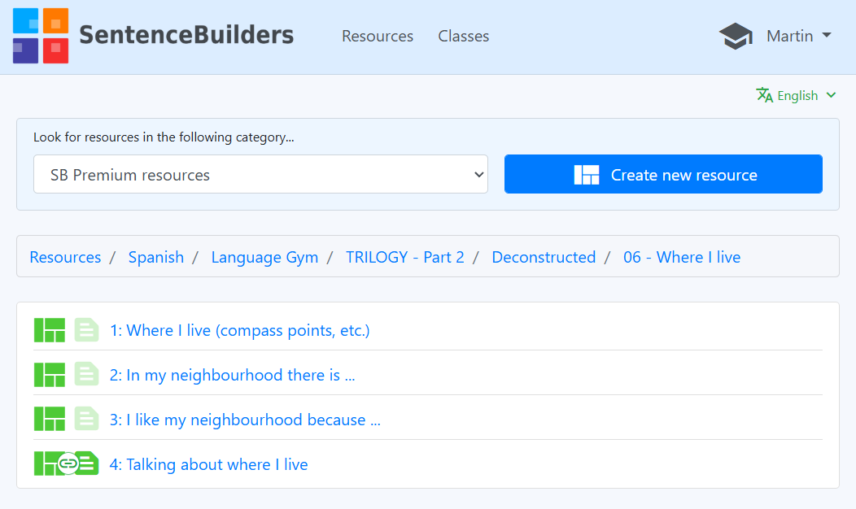
Task: Go back to Deconstructed via breadcrumb
Action: click(544, 257)
